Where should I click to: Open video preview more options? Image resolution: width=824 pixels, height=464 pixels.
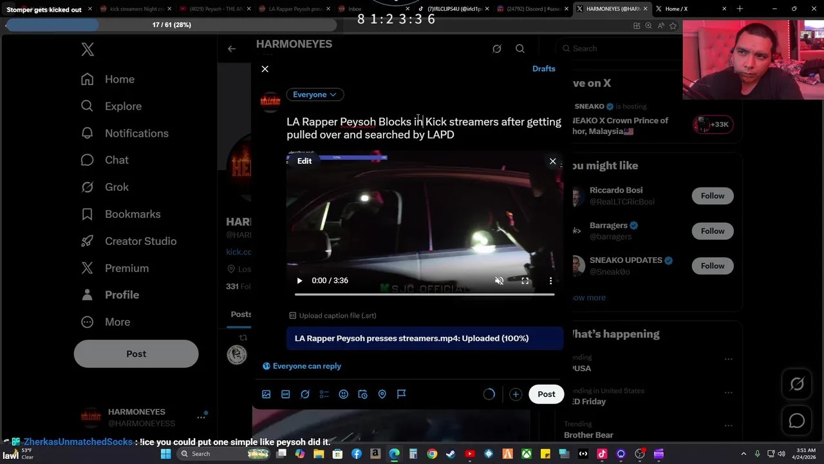pyautogui.click(x=550, y=280)
